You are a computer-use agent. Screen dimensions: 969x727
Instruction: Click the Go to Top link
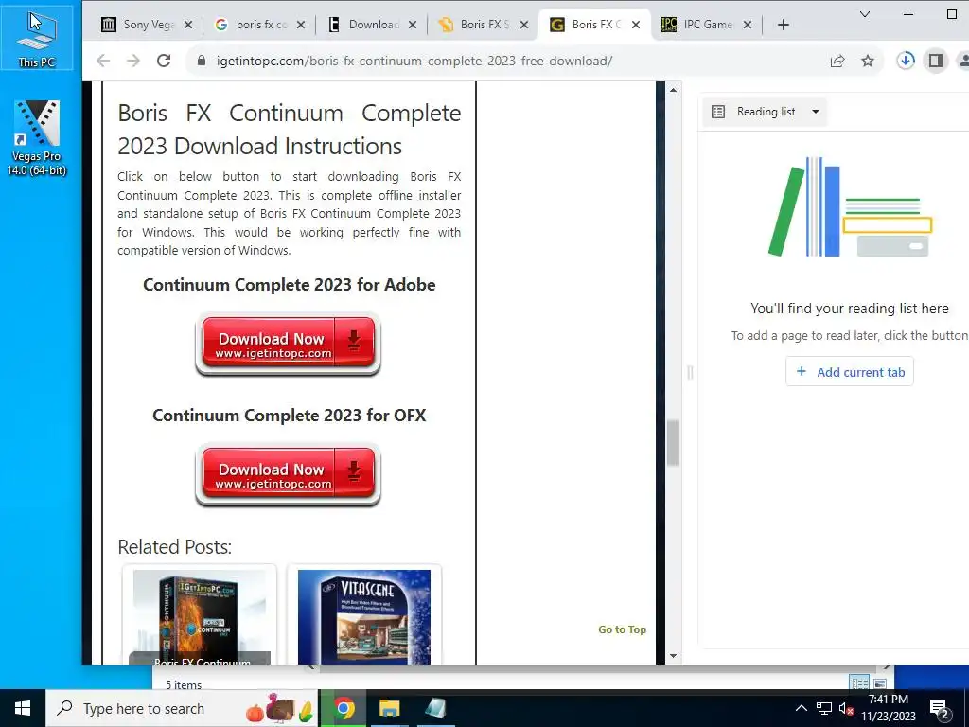[622, 629]
